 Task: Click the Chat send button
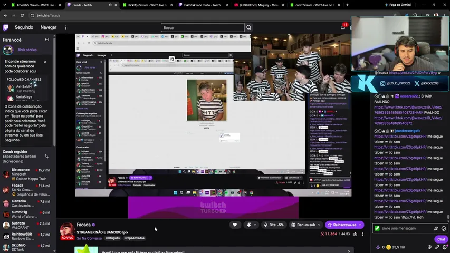click(441, 239)
